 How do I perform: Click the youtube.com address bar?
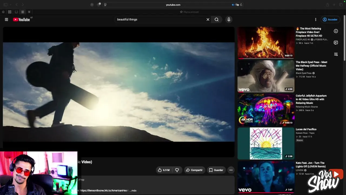pos(173,5)
